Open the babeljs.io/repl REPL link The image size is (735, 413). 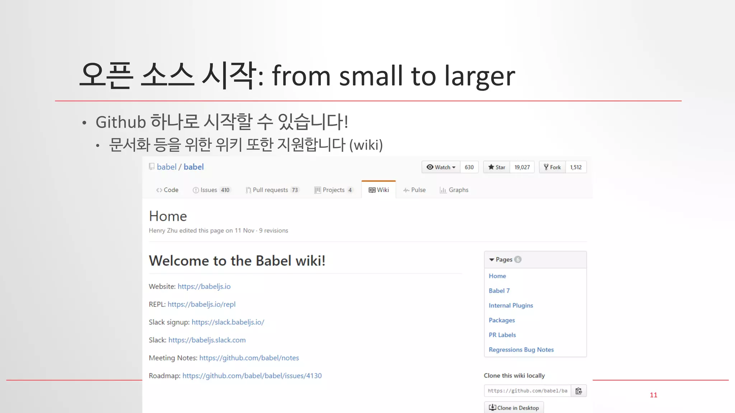click(x=202, y=304)
